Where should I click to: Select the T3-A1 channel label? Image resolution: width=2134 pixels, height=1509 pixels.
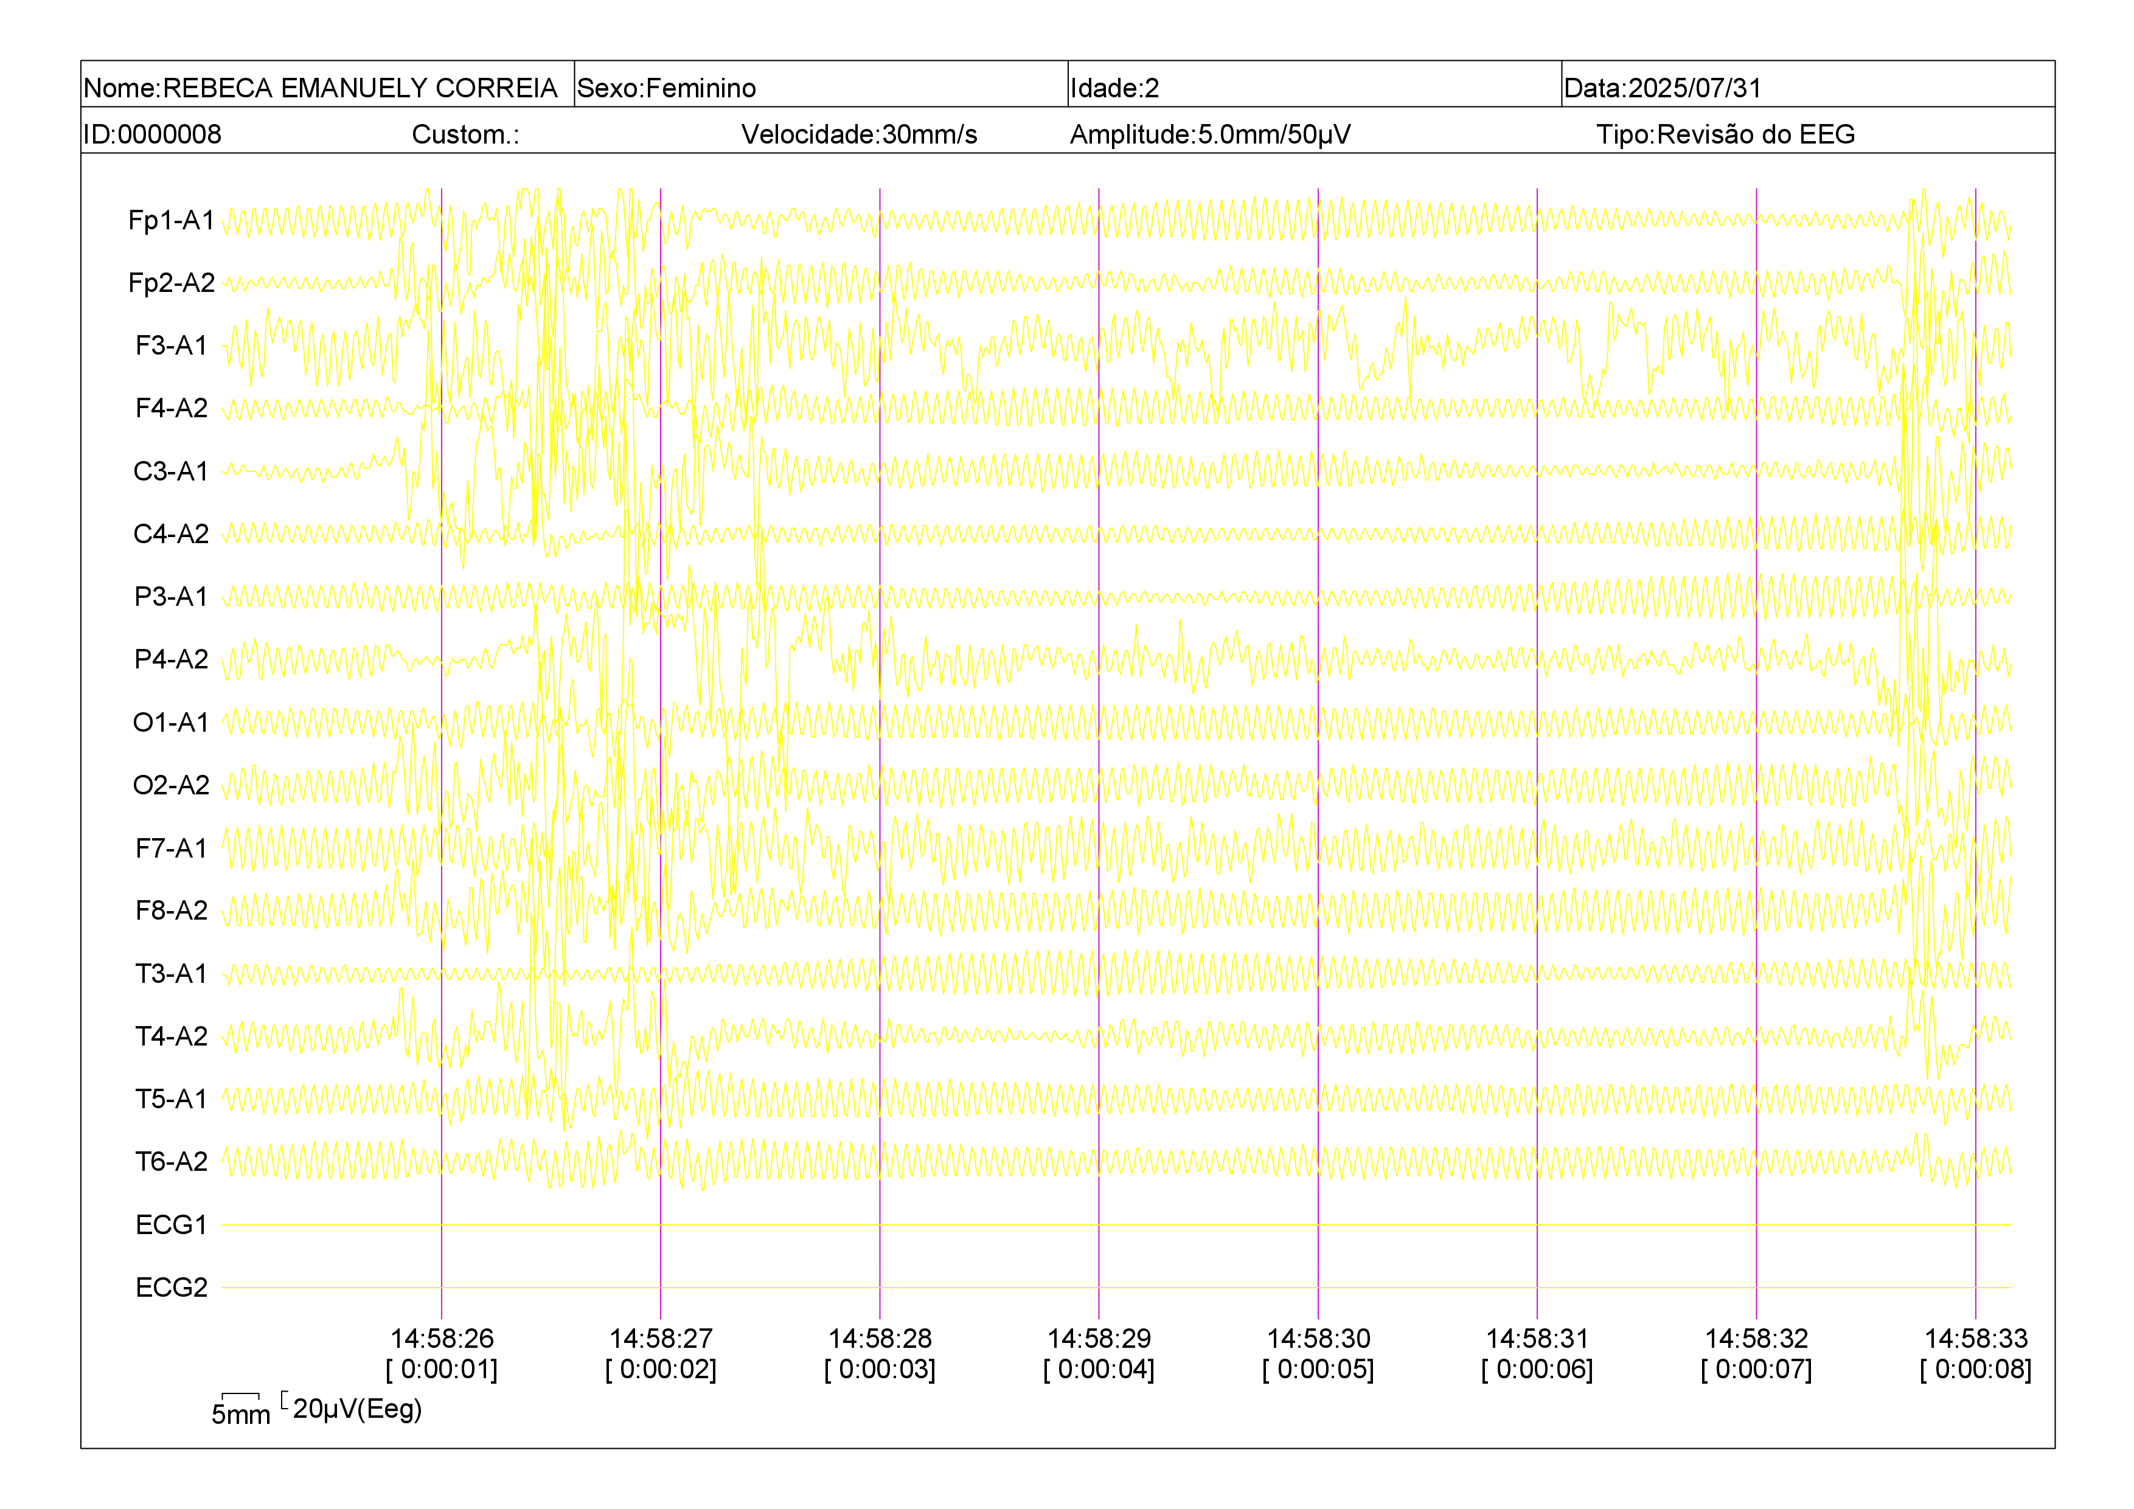point(171,973)
